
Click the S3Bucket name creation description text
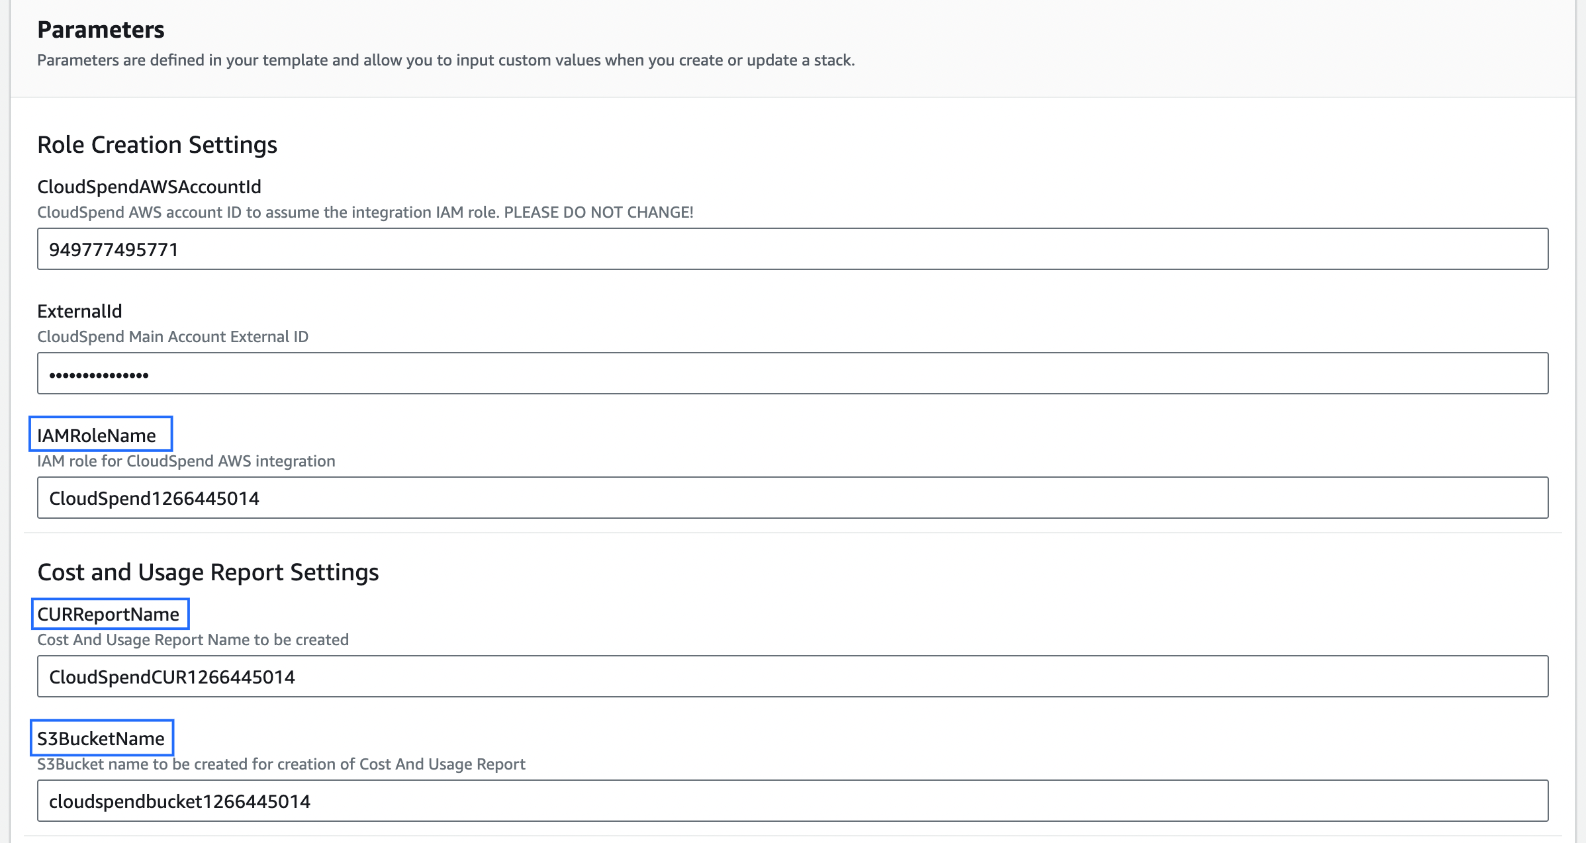[281, 764]
